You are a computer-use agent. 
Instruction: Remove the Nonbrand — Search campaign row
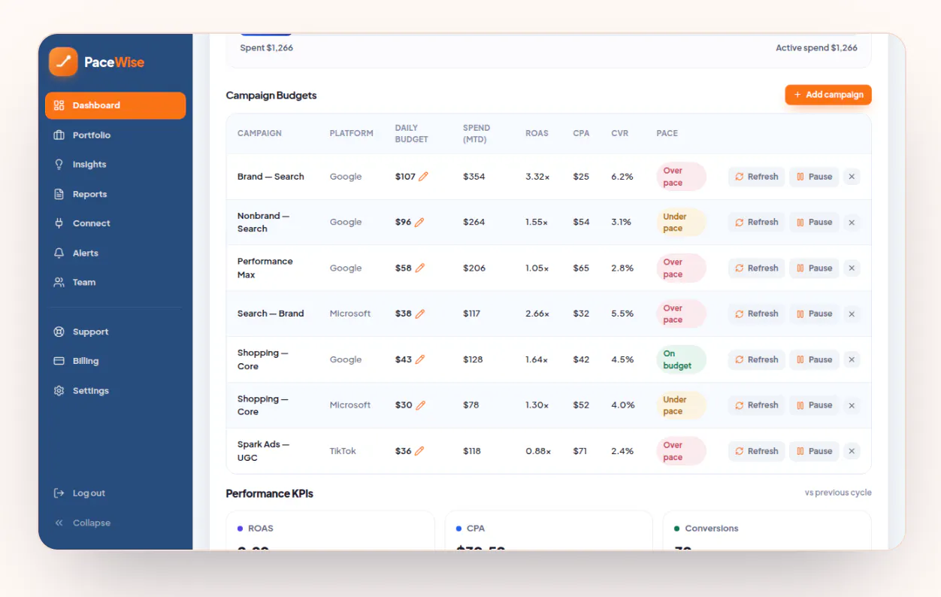pos(852,223)
